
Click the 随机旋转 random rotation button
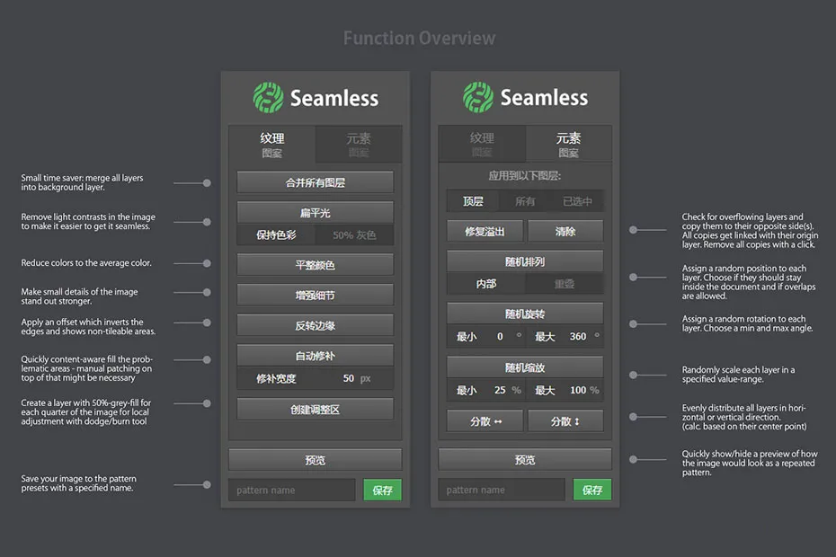[525, 314]
